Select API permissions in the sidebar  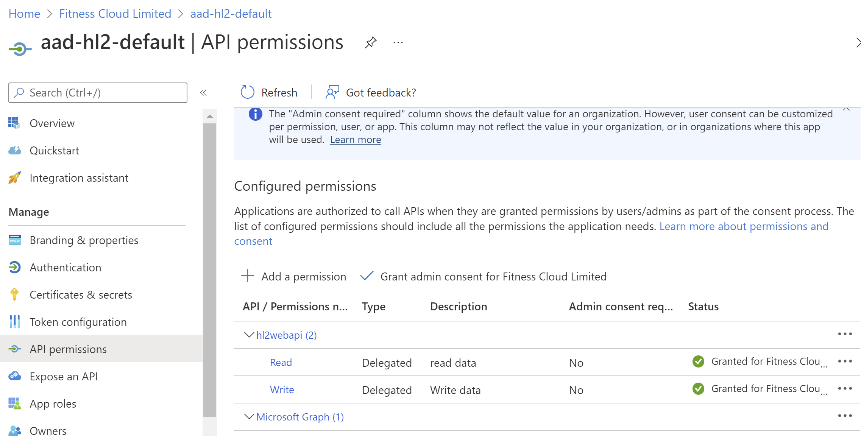[101, 349]
